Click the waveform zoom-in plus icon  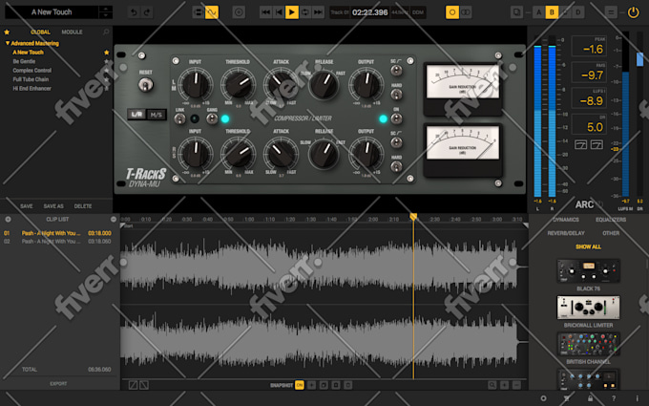504,385
